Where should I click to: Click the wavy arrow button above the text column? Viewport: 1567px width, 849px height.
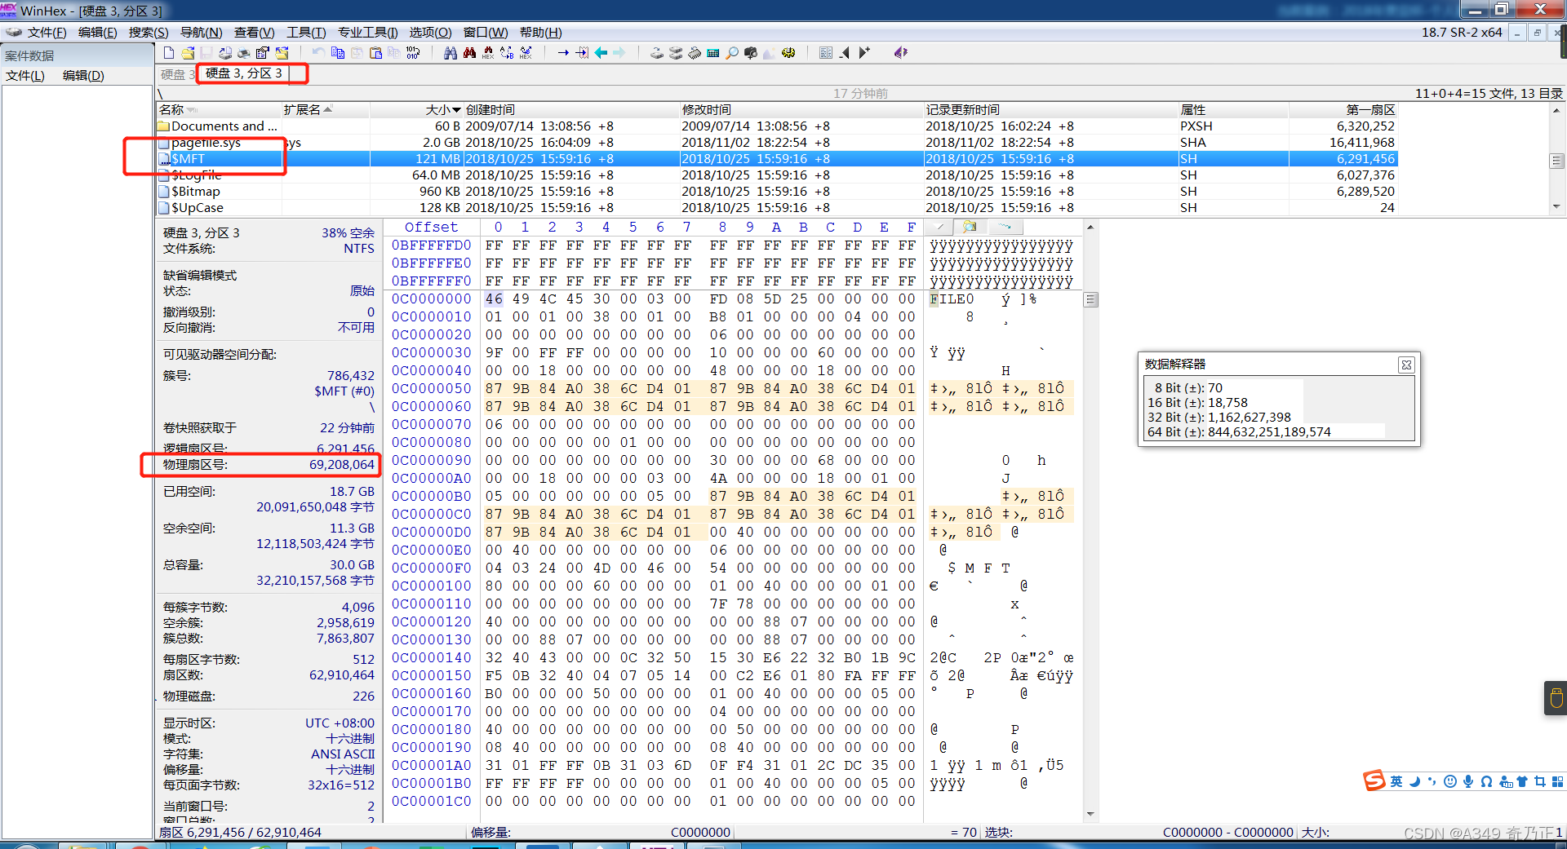pyautogui.click(x=1005, y=227)
